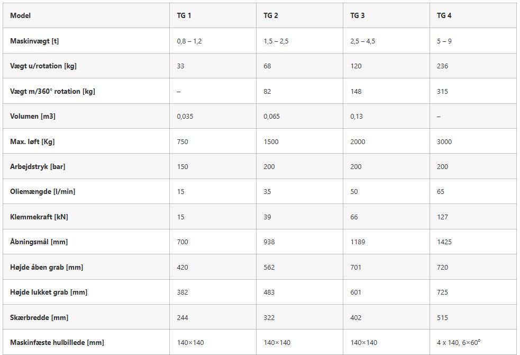The width and height of the screenshot is (520, 355).
Task: Select the Højde åben grab [mm] label
Action: 47,267
